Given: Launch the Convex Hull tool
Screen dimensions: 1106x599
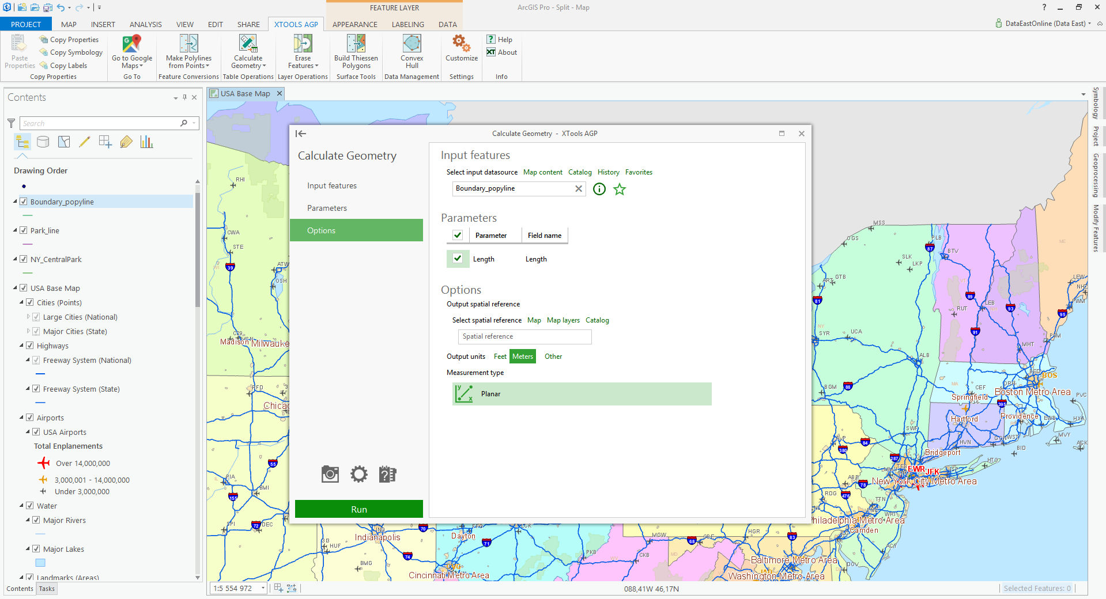Looking at the screenshot, I should [x=412, y=52].
